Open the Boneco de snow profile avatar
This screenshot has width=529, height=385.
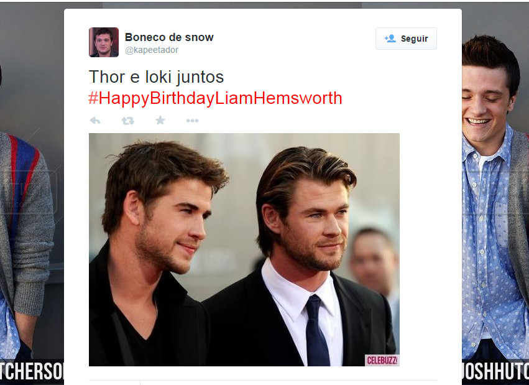[104, 42]
